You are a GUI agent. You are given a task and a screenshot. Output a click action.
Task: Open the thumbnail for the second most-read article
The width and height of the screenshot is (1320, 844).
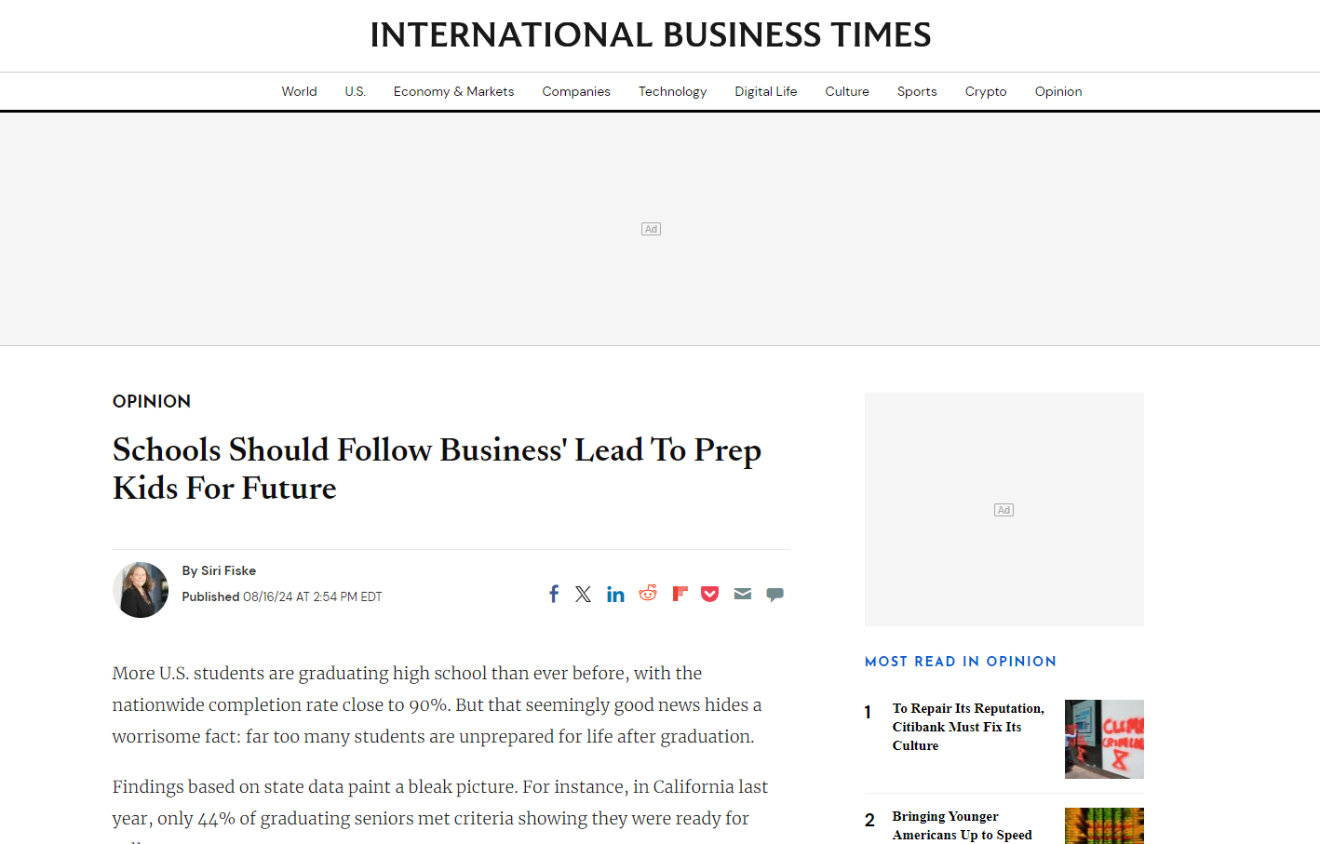[x=1104, y=826]
